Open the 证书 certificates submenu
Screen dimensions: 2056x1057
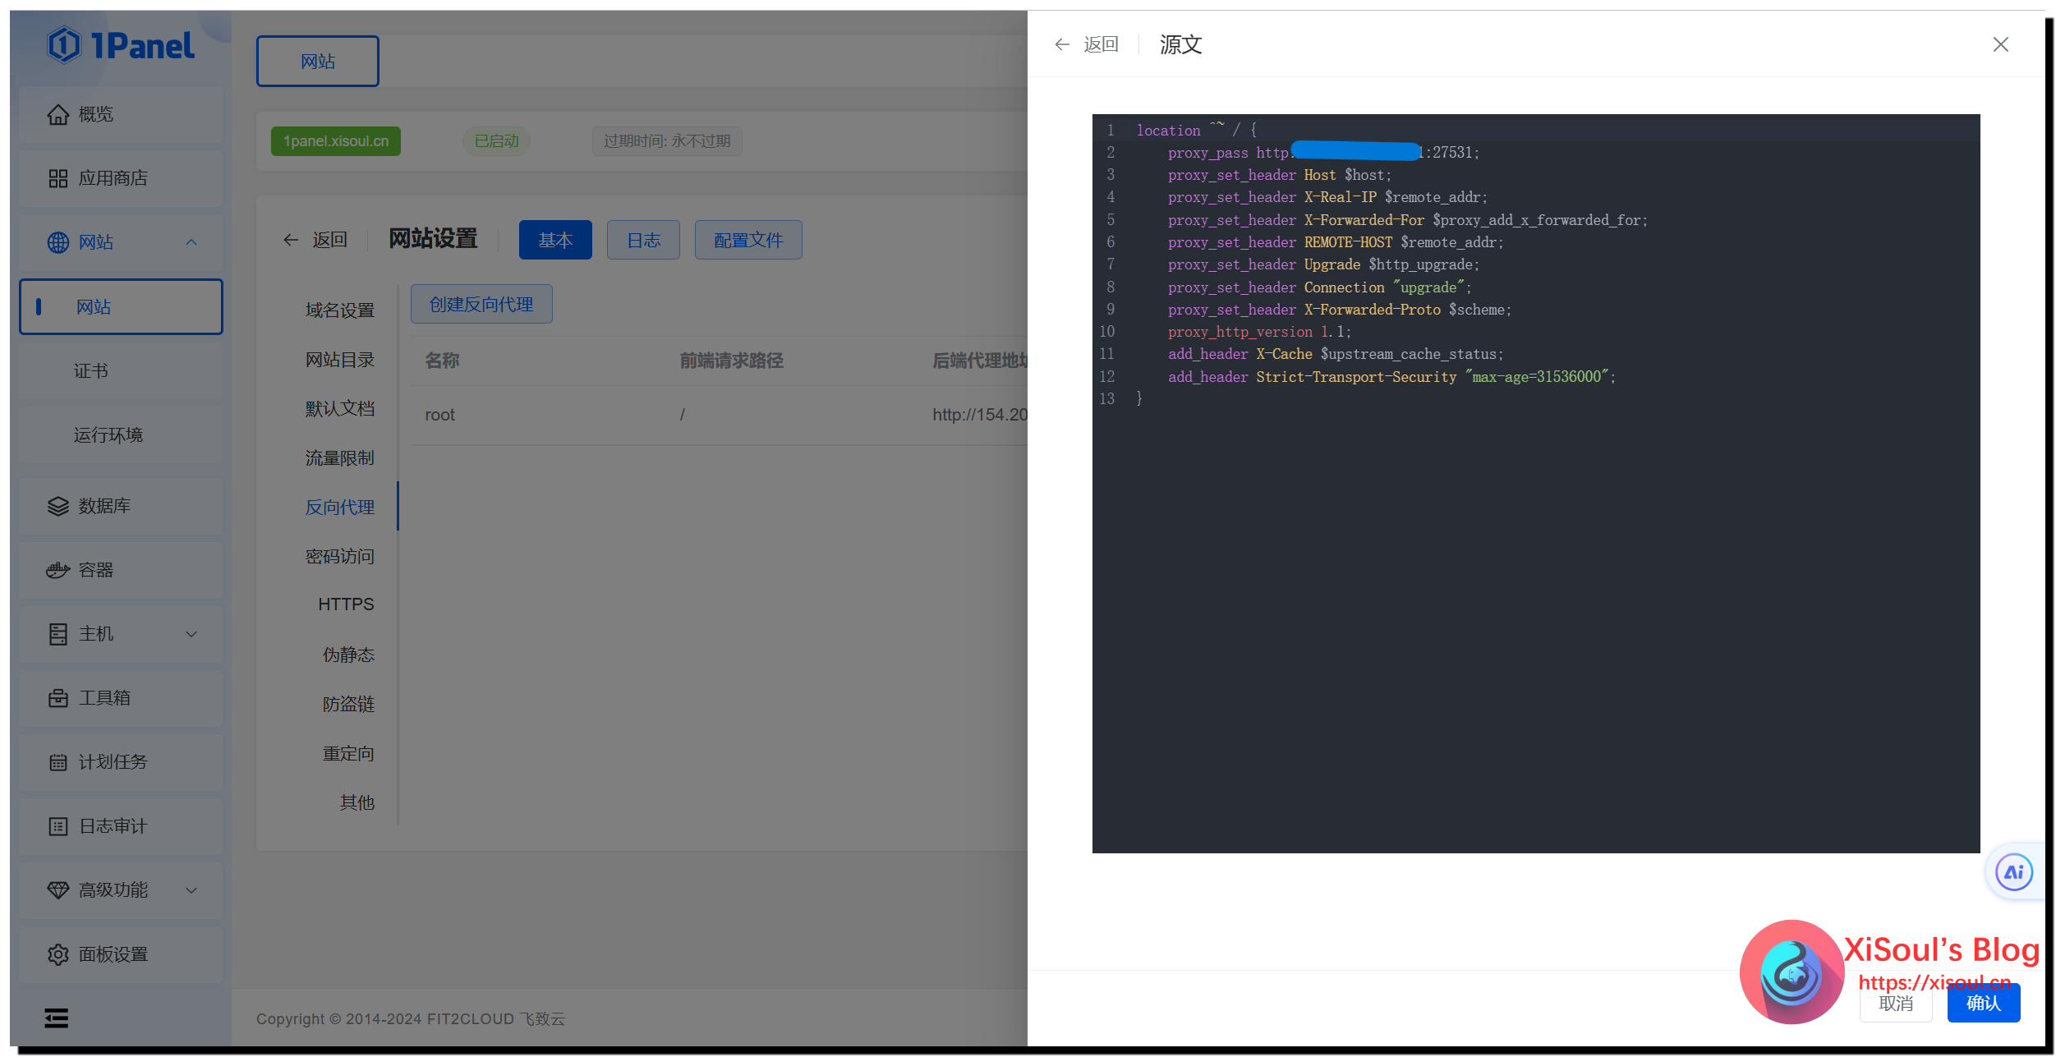121,371
